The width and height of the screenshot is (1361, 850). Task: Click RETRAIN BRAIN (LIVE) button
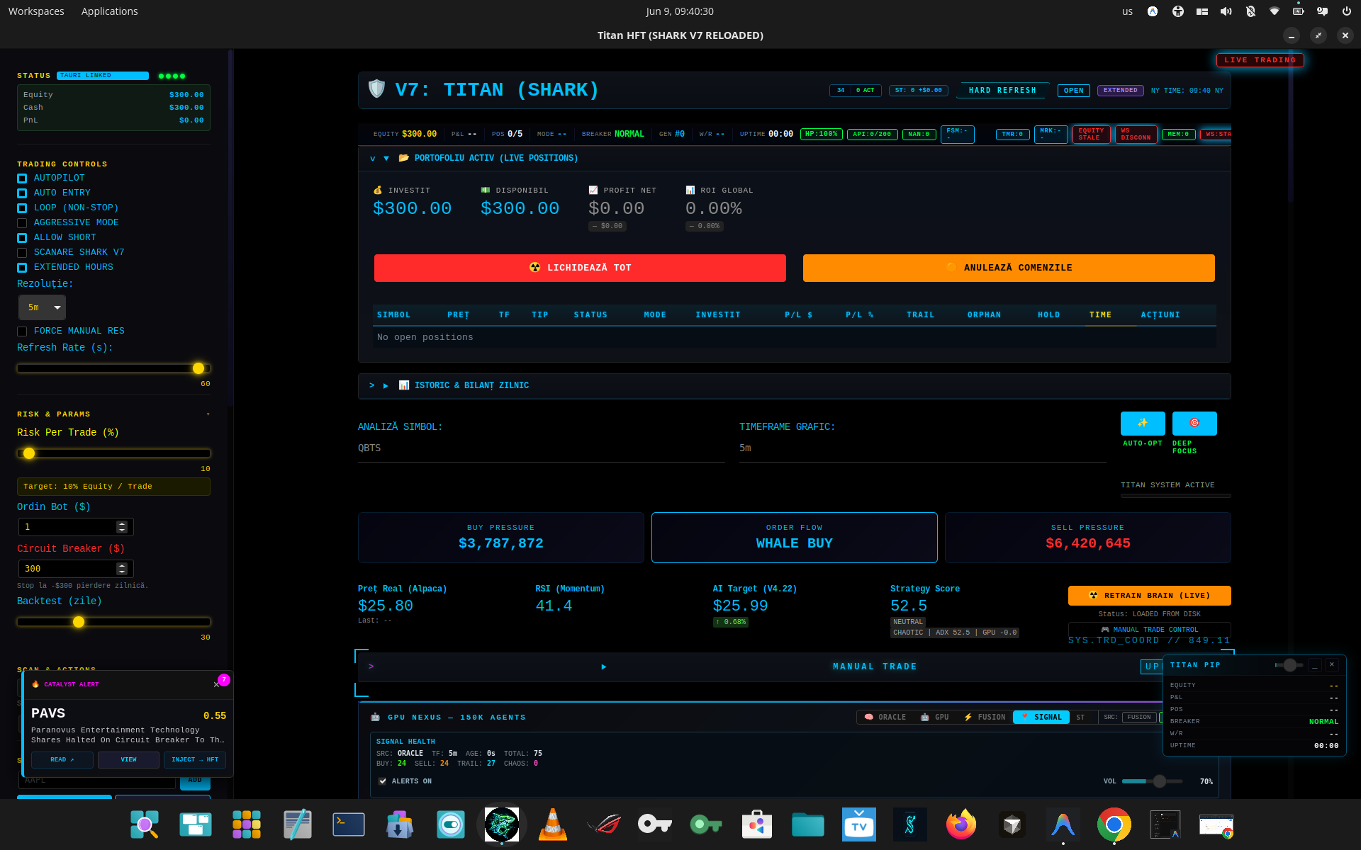coord(1149,596)
